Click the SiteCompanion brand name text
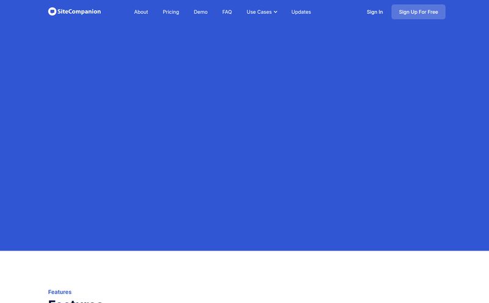 click(79, 12)
